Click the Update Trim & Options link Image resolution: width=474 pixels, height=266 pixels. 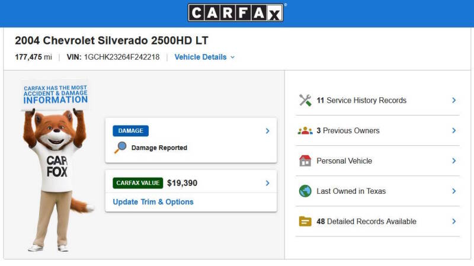pyautogui.click(x=153, y=202)
